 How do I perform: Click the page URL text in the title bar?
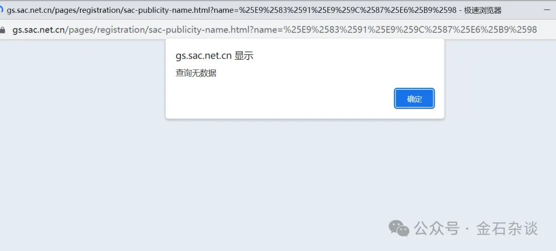[x=232, y=10]
